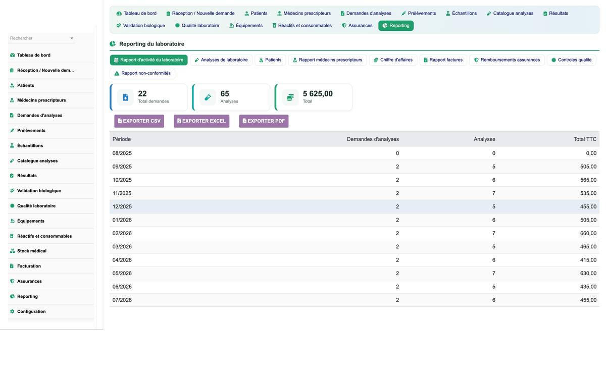
Task: Open Tableau de bord in top navigation
Action: tap(136, 13)
